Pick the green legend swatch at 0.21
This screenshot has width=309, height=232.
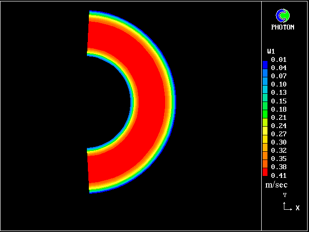pyautogui.click(x=265, y=115)
